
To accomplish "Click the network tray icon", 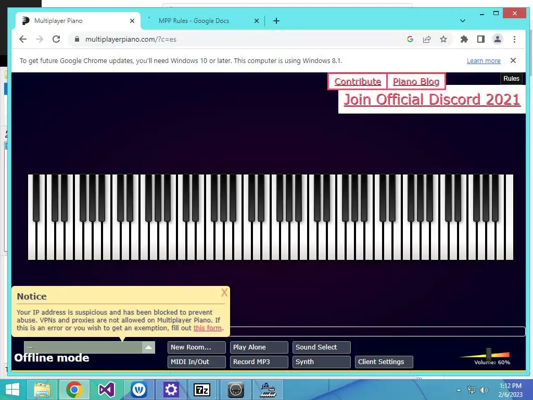I will tap(472, 390).
